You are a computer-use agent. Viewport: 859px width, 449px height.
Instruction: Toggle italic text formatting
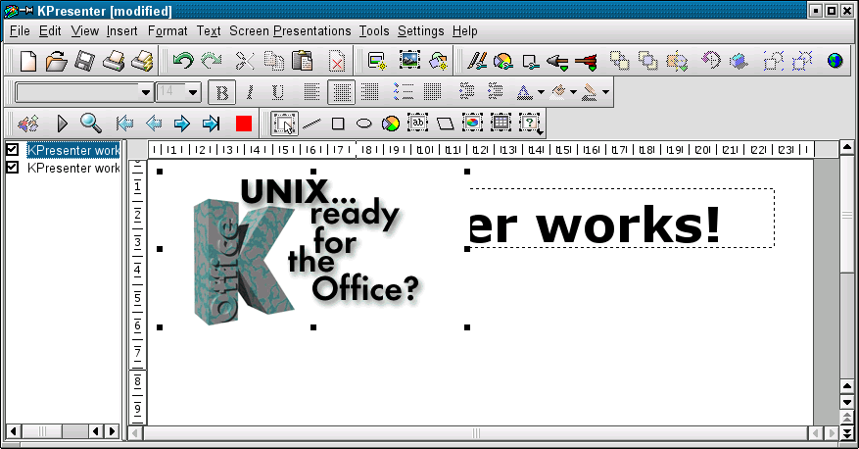pyautogui.click(x=250, y=93)
